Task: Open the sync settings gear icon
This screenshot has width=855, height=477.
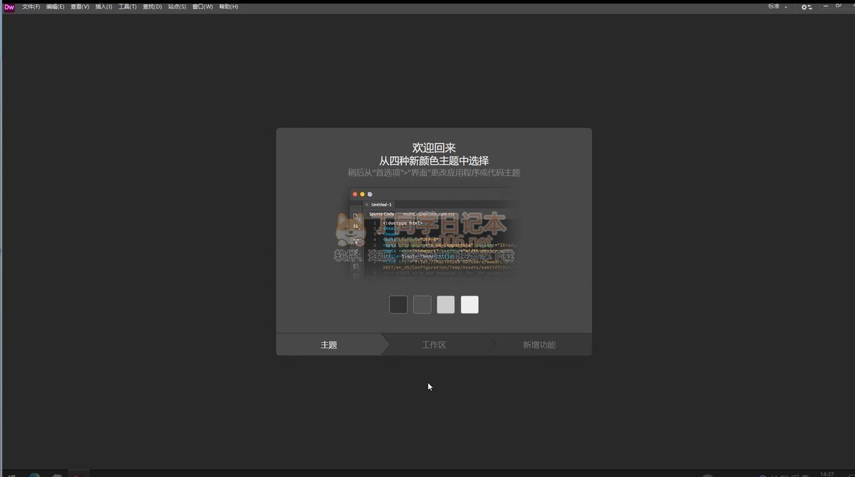Action: tap(807, 7)
